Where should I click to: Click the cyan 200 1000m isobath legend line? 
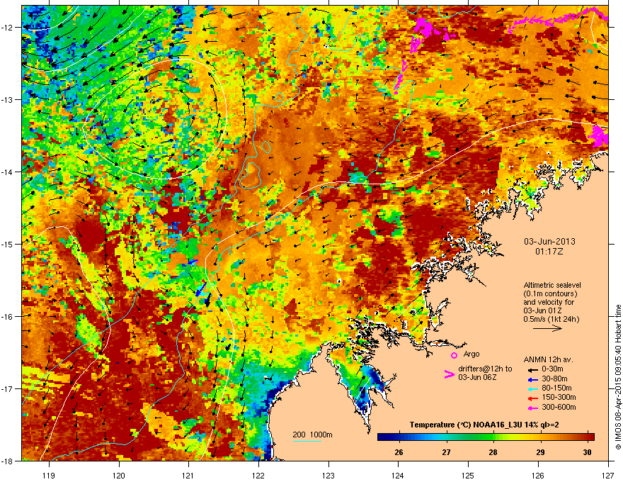click(x=307, y=441)
